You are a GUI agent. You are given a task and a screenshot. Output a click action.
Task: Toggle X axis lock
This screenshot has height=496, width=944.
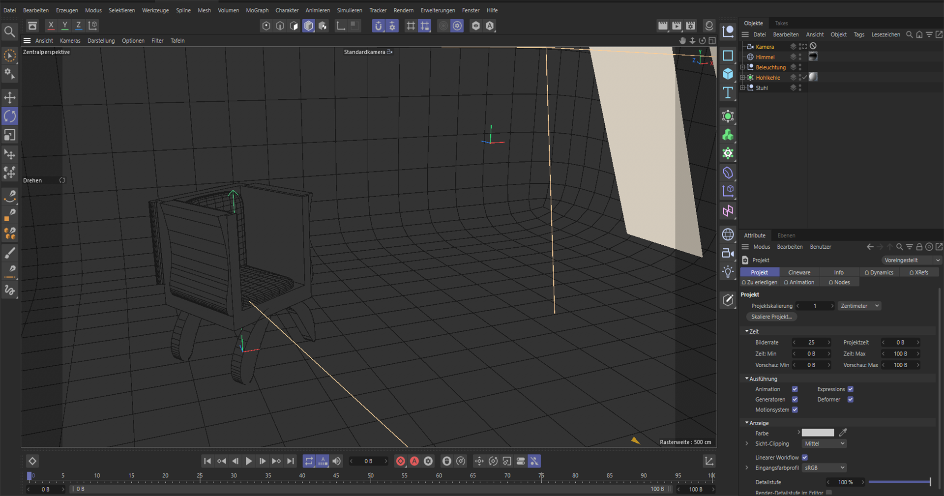(x=51, y=26)
